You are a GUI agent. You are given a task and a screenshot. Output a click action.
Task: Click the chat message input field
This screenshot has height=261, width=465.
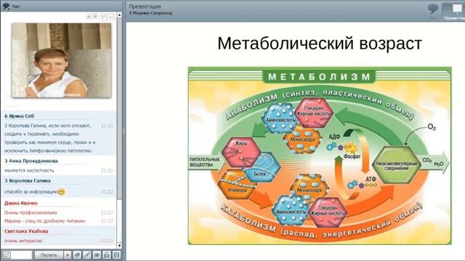(21, 254)
